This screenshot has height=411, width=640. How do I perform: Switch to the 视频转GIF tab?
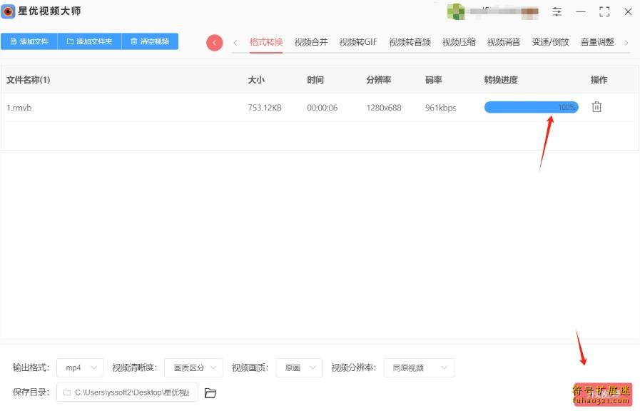pyautogui.click(x=358, y=42)
